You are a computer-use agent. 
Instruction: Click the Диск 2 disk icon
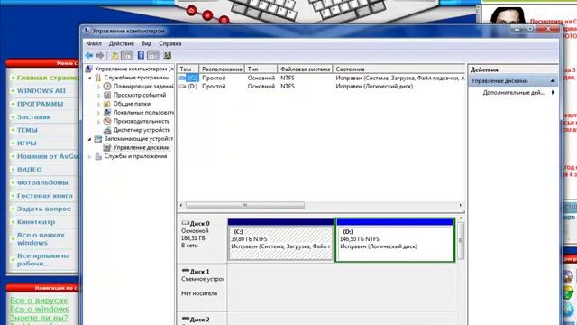(186, 319)
